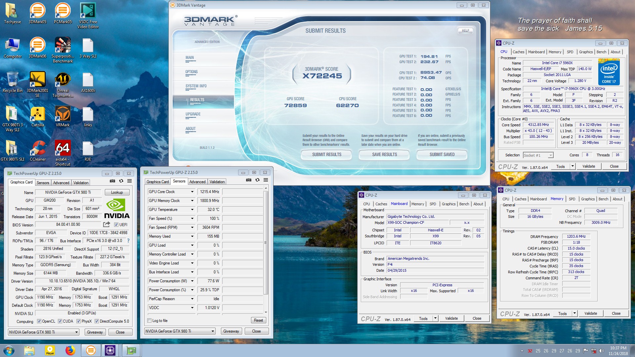Image resolution: width=635 pixels, height=357 pixels.
Task: Click the Bus Interface question mark in GPU-Z
Action: click(x=128, y=241)
